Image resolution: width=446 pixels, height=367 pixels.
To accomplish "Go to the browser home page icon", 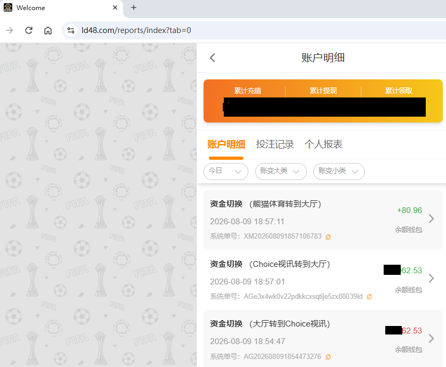I will pos(48,30).
